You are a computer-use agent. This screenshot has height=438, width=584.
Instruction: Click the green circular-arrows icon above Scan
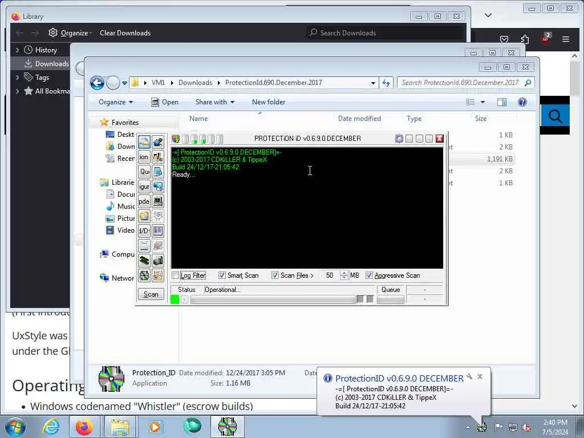(144, 275)
